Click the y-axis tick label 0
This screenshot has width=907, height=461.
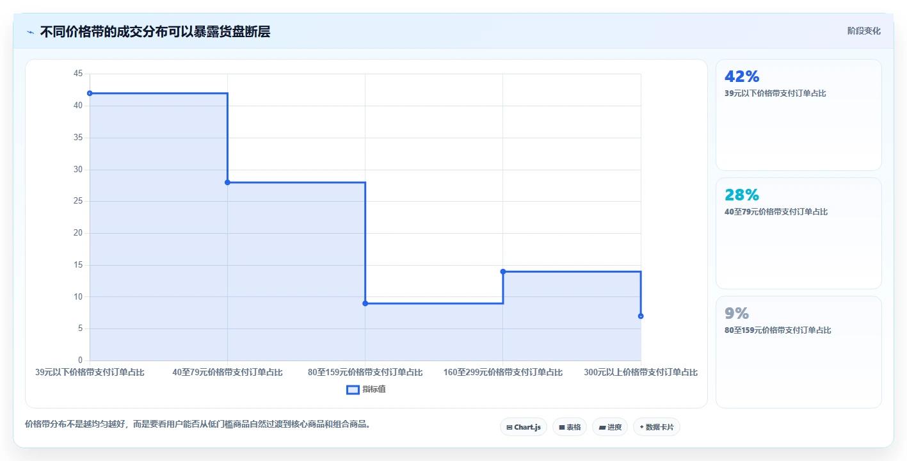pyautogui.click(x=81, y=360)
